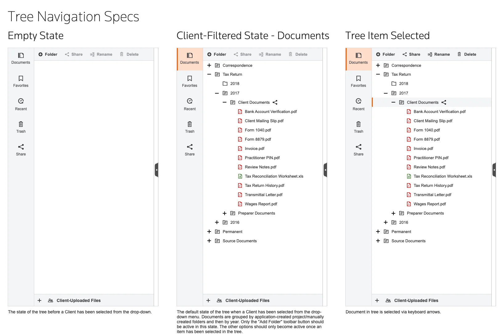Collapse Tree Item Selected panel using side handle
This screenshot has width=504, height=334.
coord(494,170)
